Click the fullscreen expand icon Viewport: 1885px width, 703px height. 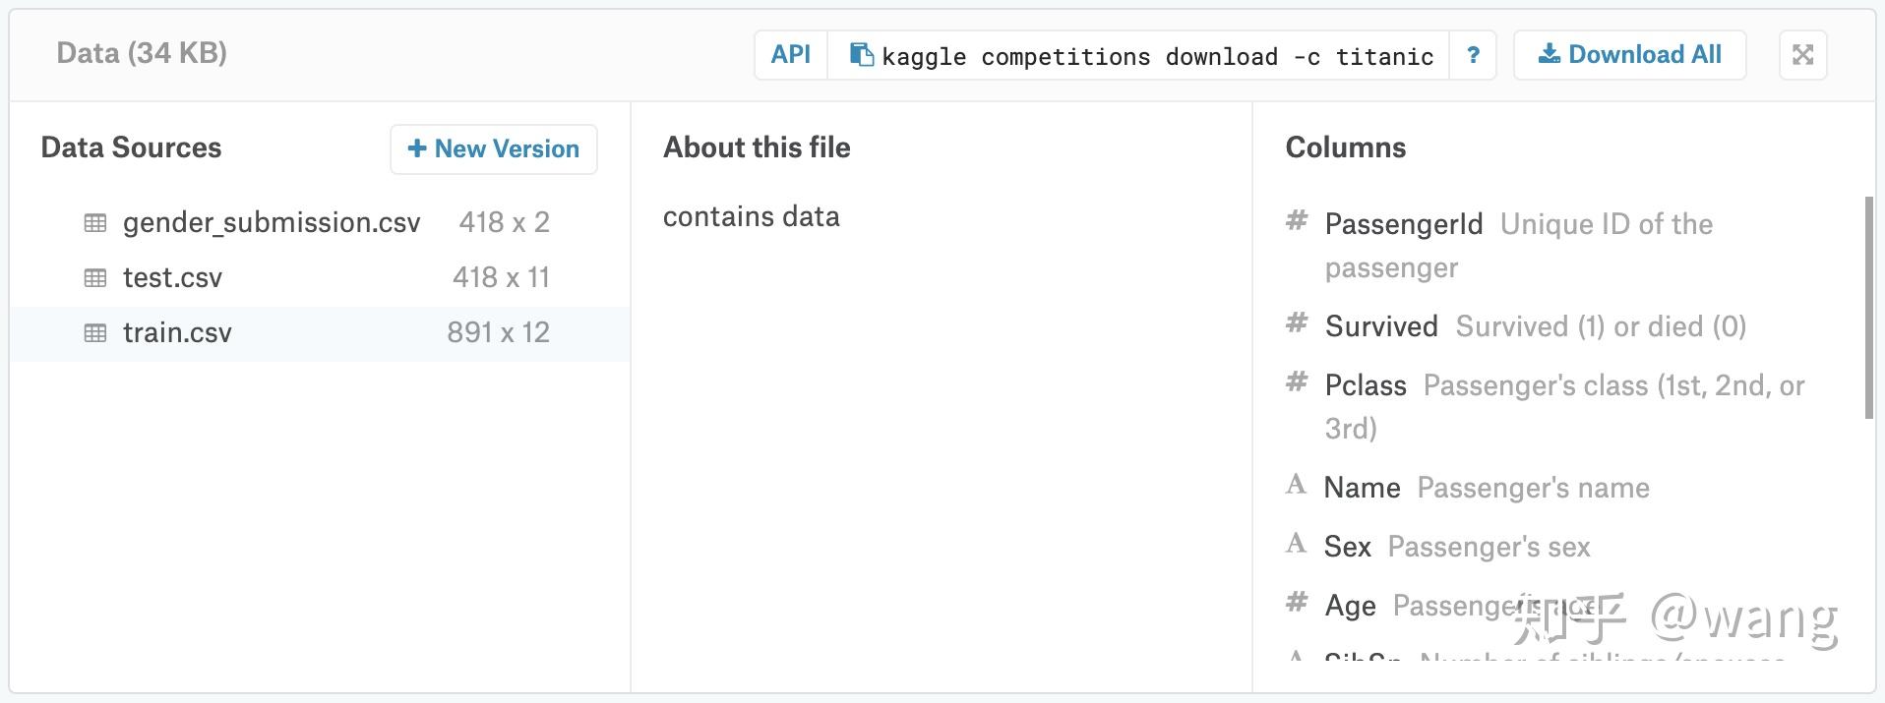click(1802, 55)
